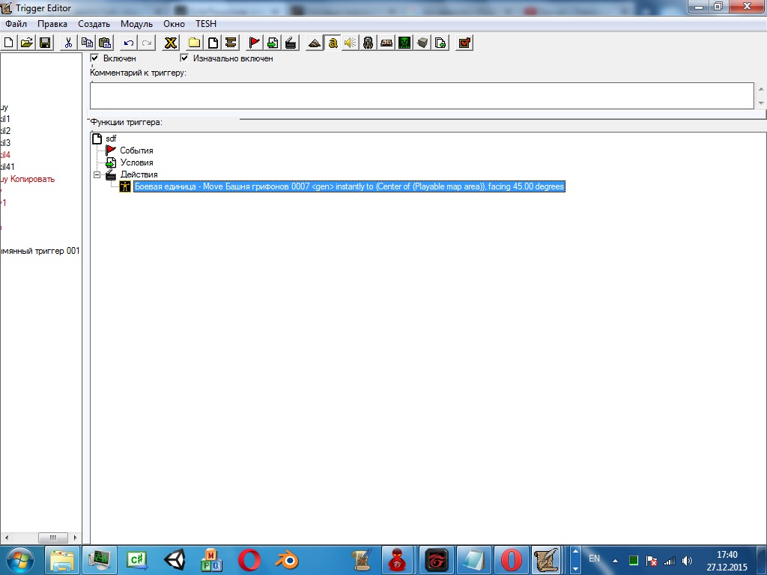Open the 'Правка' menu
Screen dimensions: 767x575
tap(52, 24)
